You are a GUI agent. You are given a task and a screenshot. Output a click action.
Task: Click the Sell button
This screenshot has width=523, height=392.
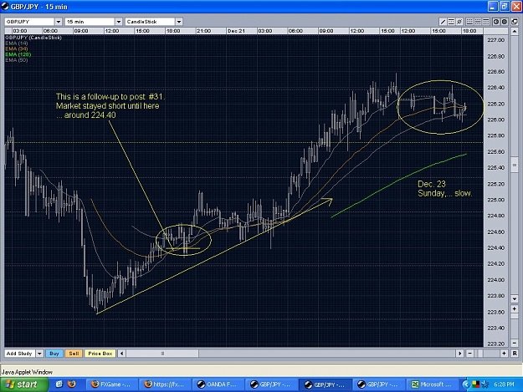pyautogui.click(x=74, y=354)
